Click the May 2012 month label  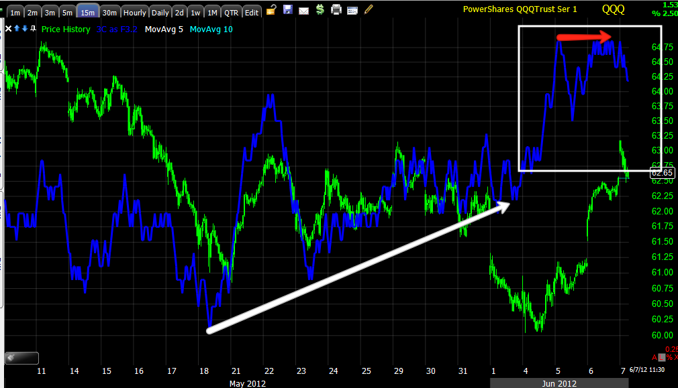coord(247,383)
